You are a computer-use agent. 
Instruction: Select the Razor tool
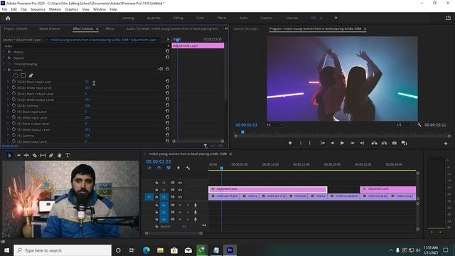[x=35, y=156]
